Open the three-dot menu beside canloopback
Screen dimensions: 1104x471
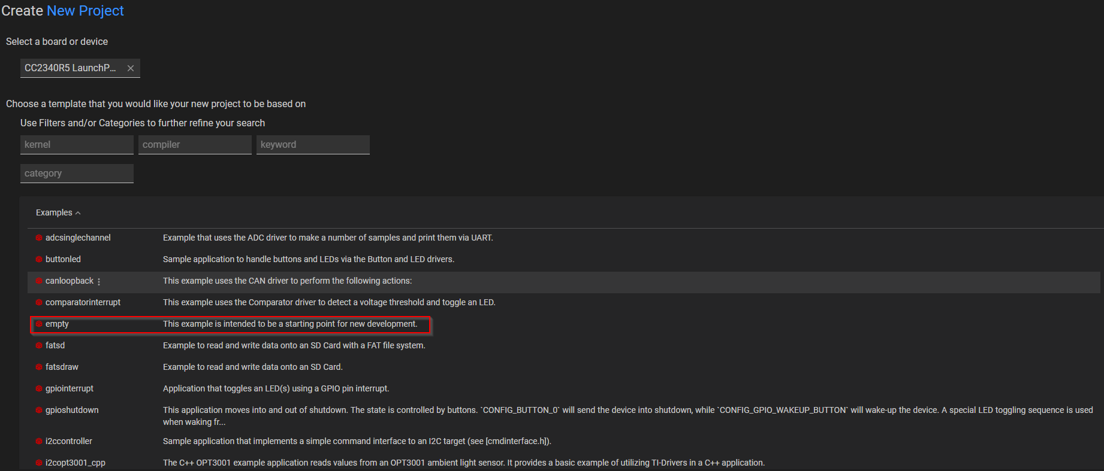(99, 281)
